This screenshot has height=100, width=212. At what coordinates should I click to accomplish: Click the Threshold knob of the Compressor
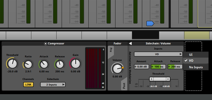(12, 64)
